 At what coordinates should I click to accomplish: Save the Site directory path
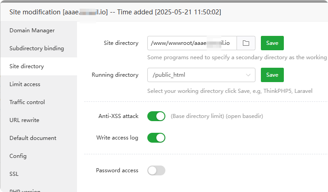272,43
